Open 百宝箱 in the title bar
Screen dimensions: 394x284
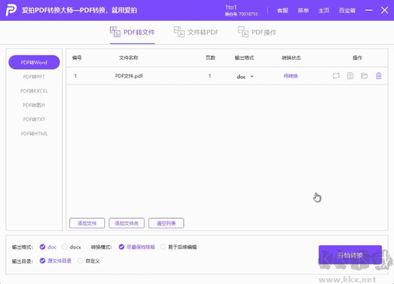pyautogui.click(x=347, y=11)
